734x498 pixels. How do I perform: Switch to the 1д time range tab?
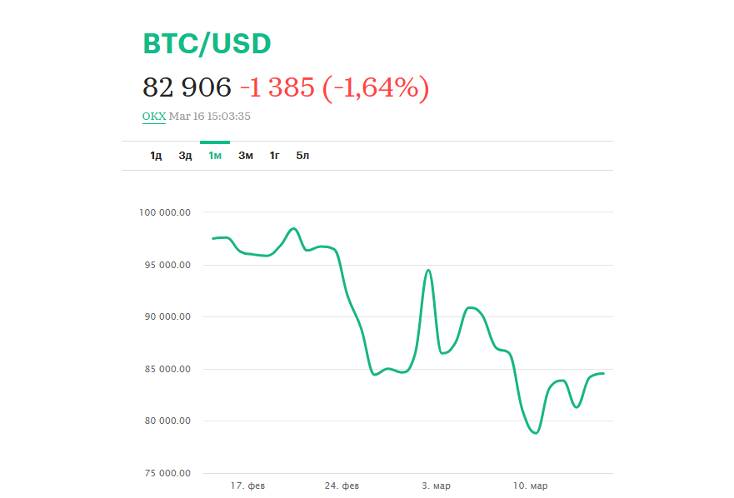coord(156,156)
